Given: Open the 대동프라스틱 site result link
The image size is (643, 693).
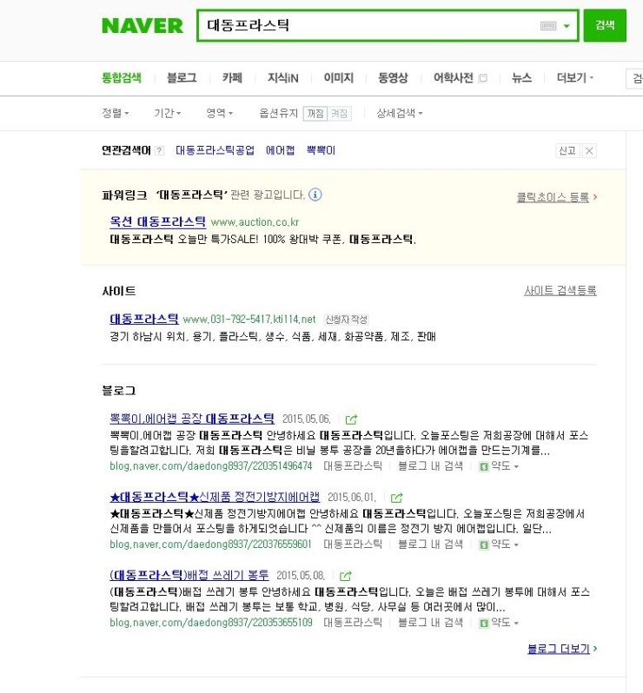Looking at the screenshot, I should click(x=143, y=319).
